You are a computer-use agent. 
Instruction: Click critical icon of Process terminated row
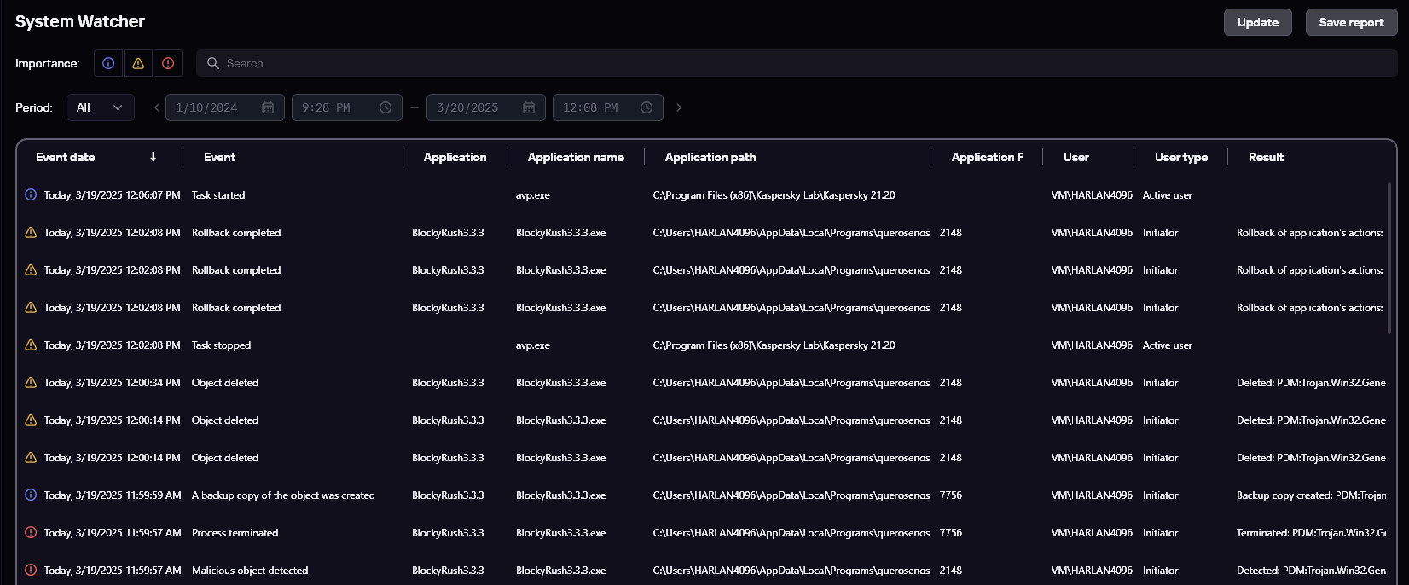point(31,533)
